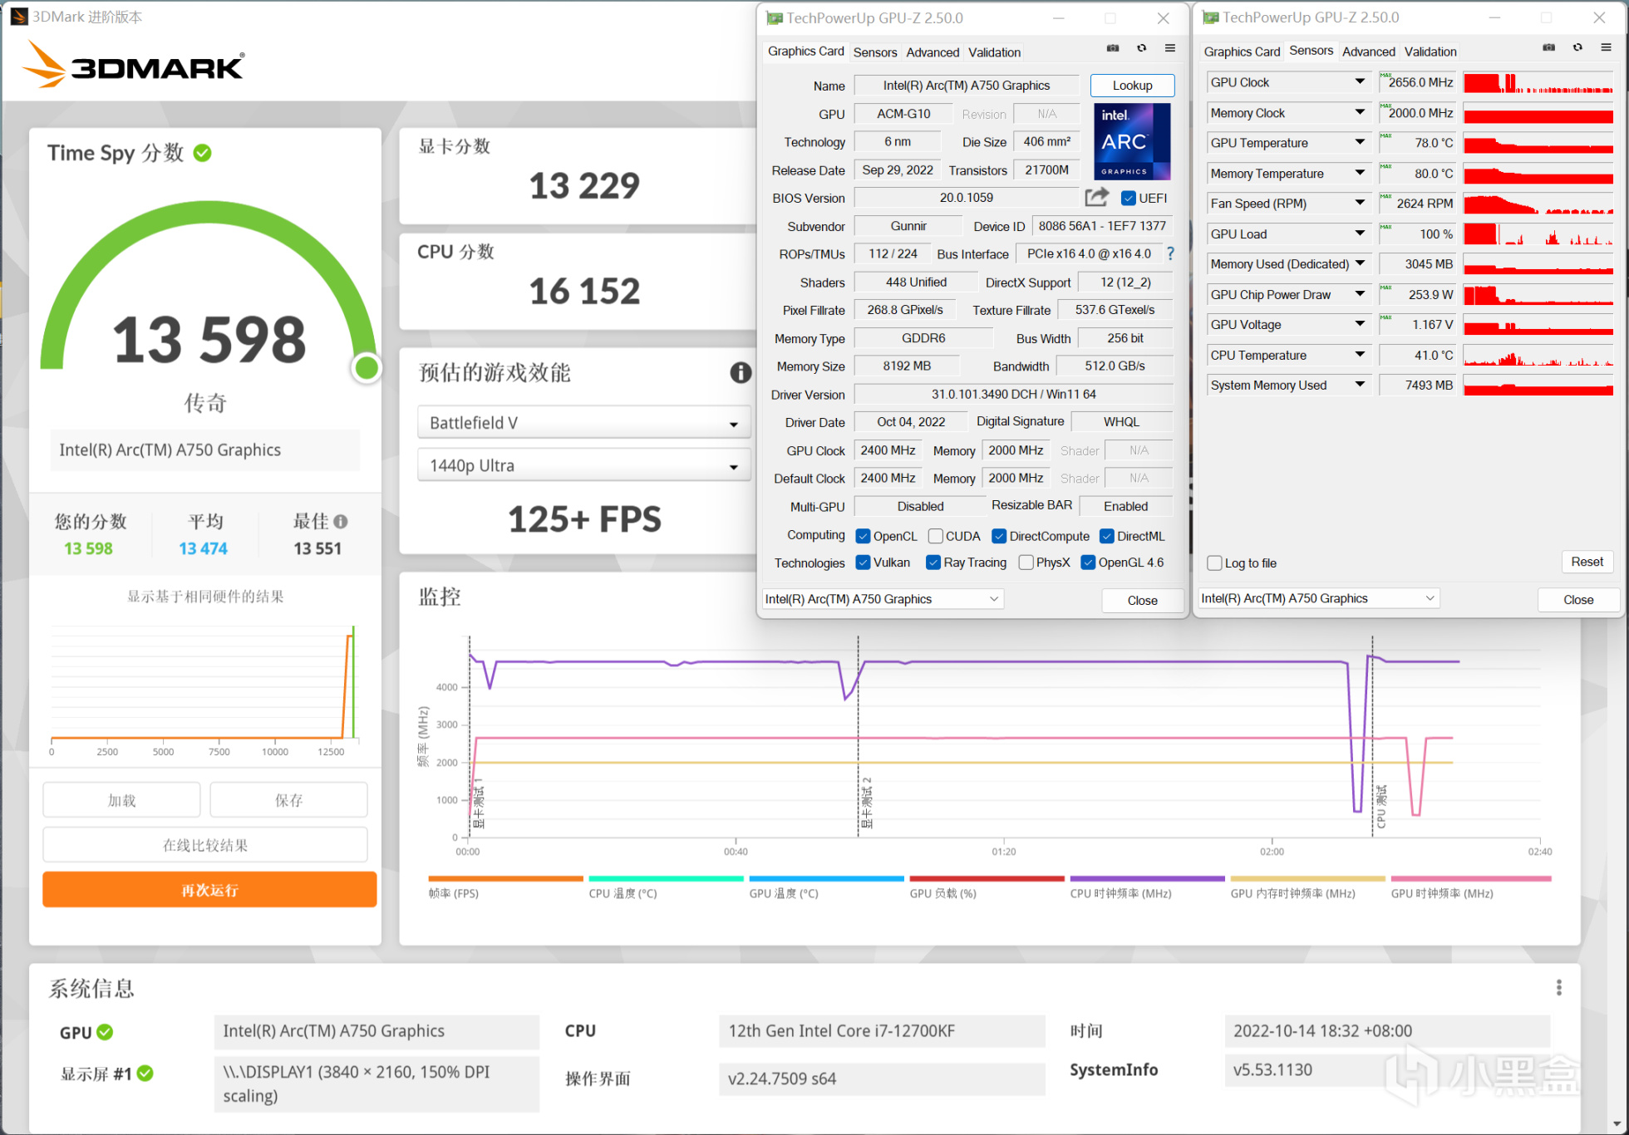Viewport: 1629px width, 1135px height.
Task: Click the screenshot camera icon in GPU-Z Graphics Card window
Action: [x=1113, y=48]
